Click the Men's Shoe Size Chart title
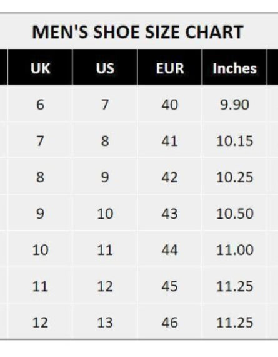 click(137, 32)
